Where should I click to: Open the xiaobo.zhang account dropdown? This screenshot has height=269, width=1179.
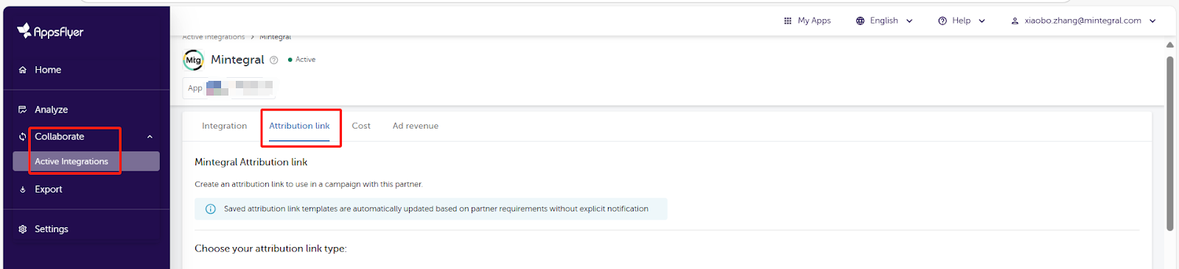pos(1083,21)
